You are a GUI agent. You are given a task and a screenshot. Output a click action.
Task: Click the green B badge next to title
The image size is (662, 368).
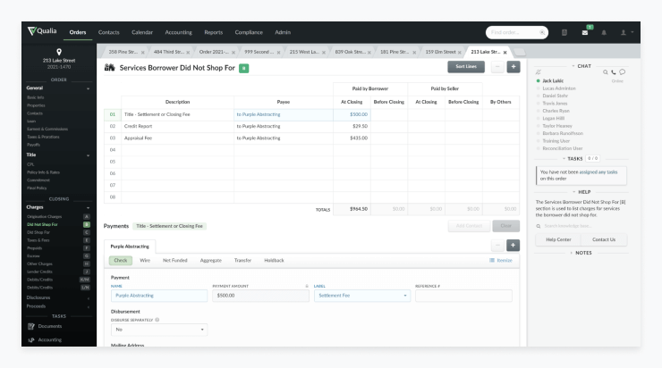(243, 68)
